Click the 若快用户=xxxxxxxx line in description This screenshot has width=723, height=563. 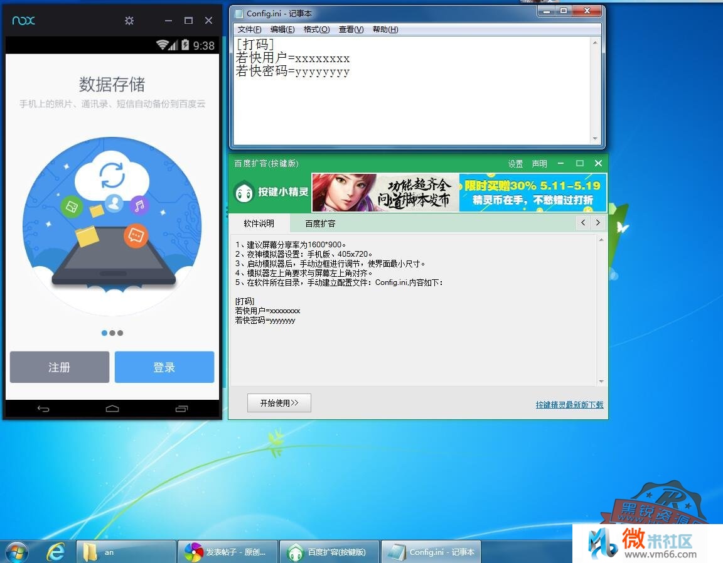pos(267,311)
